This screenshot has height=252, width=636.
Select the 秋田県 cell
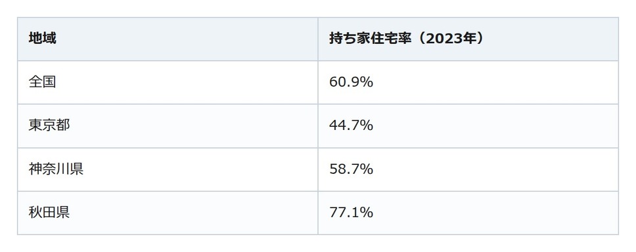[x=168, y=213]
